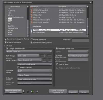Screen dimensions: 103x100
Task: Select H.264/AVC in the format list
Action: tap(11, 11)
